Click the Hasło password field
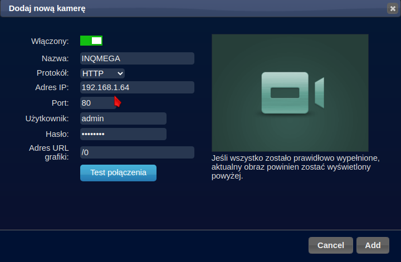 pos(123,134)
